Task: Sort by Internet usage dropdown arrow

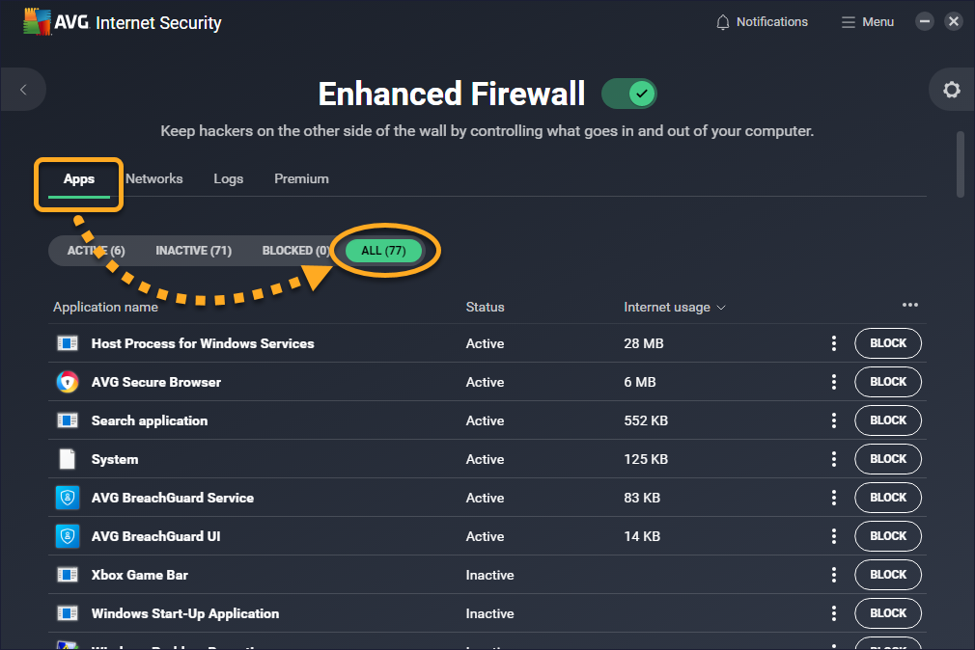Action: pos(720,308)
